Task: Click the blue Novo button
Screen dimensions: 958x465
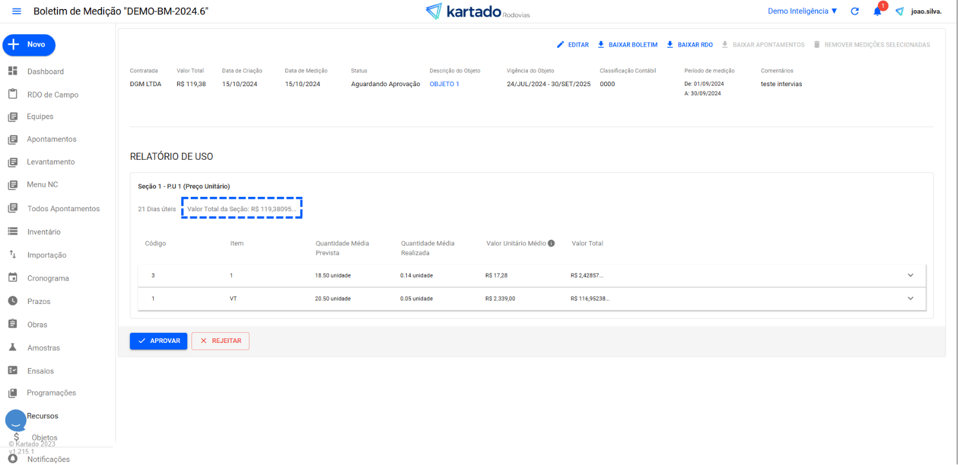Action: pyautogui.click(x=29, y=45)
